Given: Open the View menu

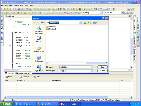Looking at the screenshot, I should pyautogui.click(x=11, y=6).
